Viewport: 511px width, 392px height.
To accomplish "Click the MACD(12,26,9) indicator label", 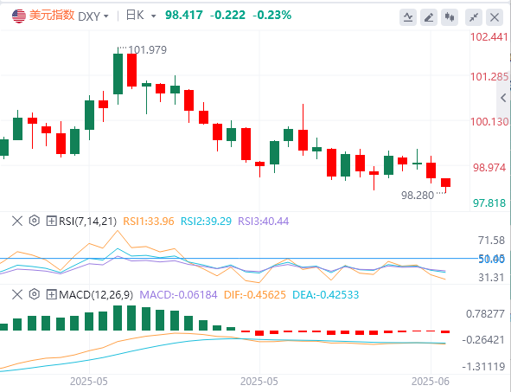I will [x=96, y=295].
